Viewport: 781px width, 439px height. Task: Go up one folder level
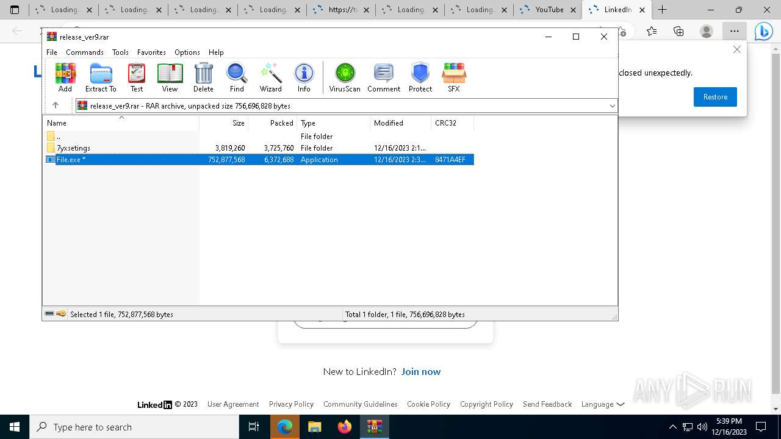tap(56, 105)
